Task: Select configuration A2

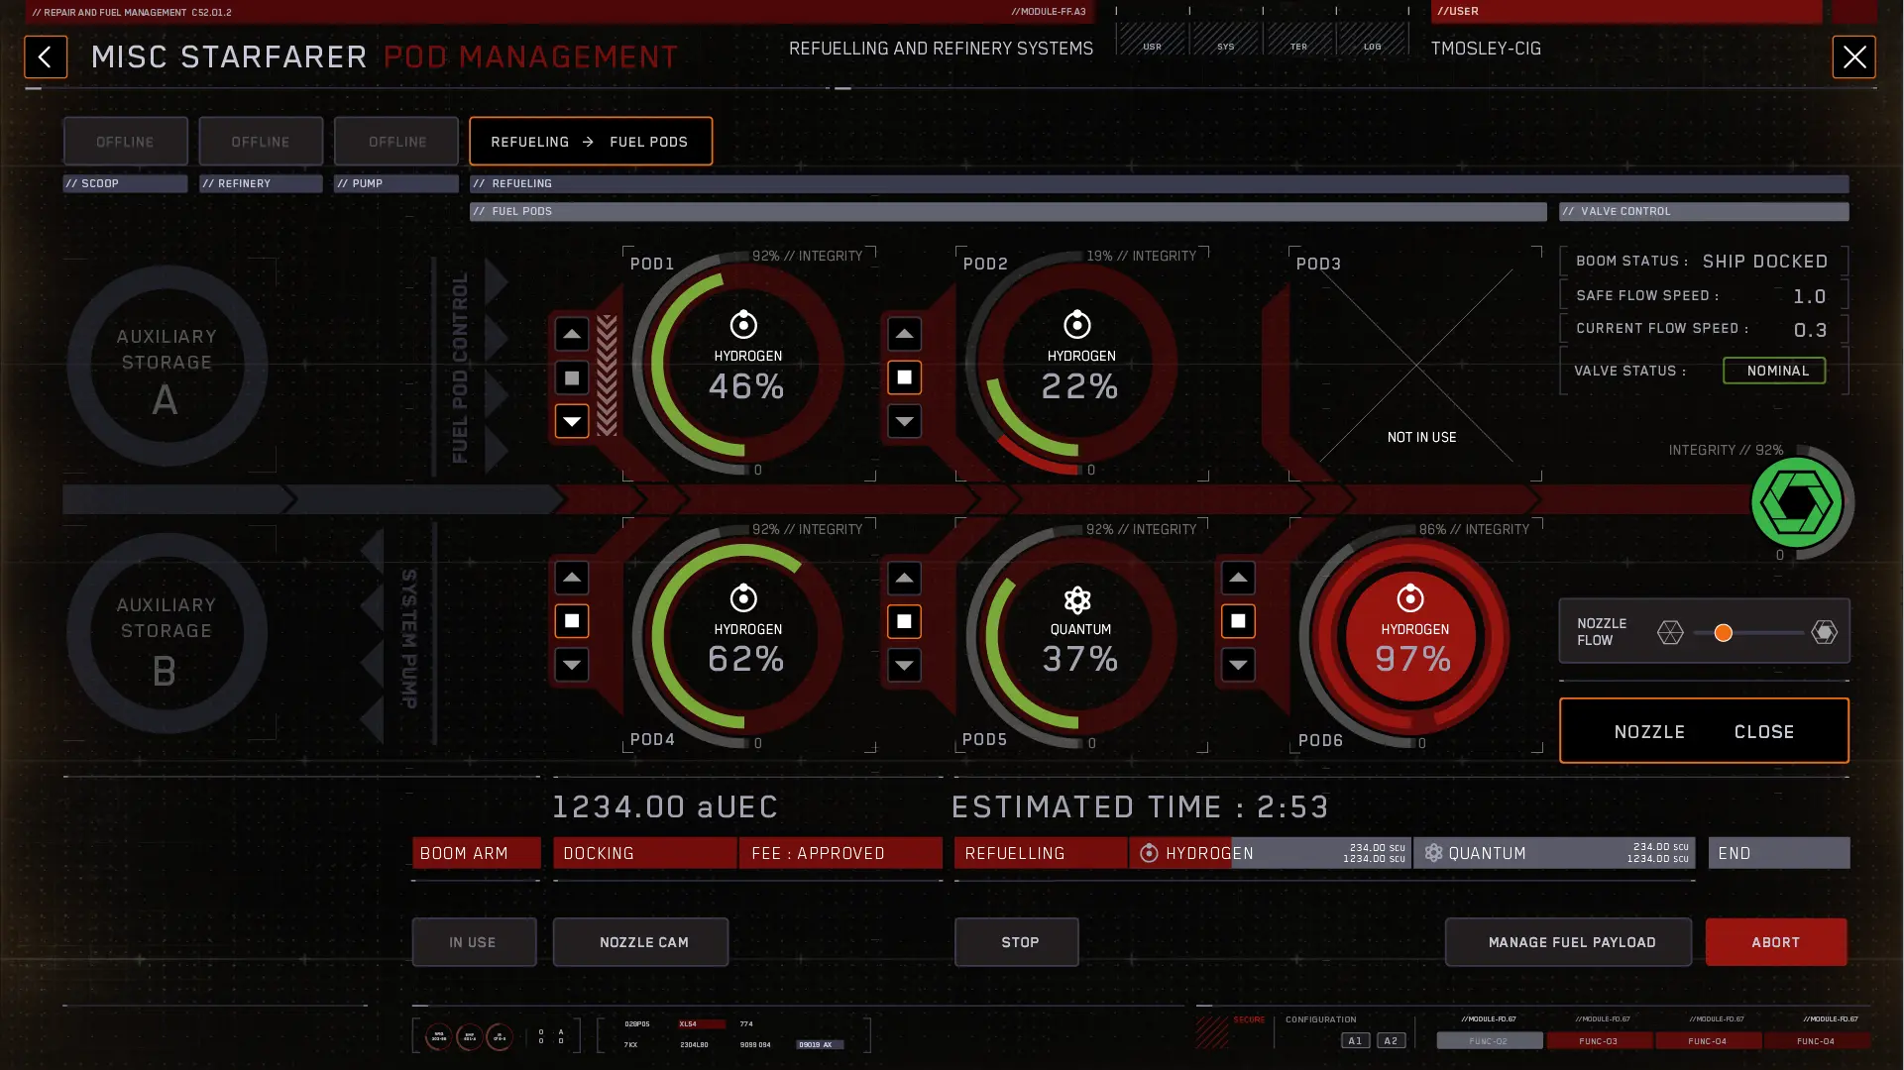Action: point(1391,1041)
